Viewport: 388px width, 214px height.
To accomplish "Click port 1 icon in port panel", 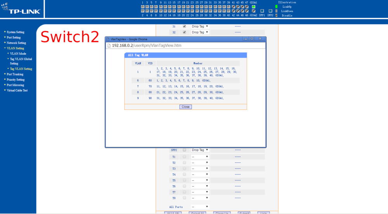I will coord(142,7).
